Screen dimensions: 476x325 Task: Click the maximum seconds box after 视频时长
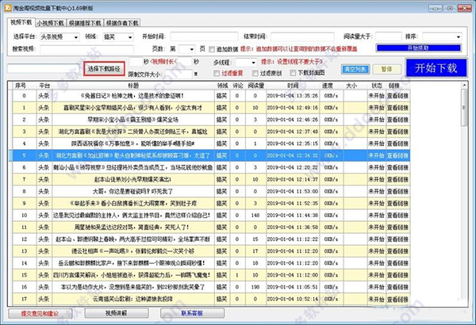click(x=184, y=62)
